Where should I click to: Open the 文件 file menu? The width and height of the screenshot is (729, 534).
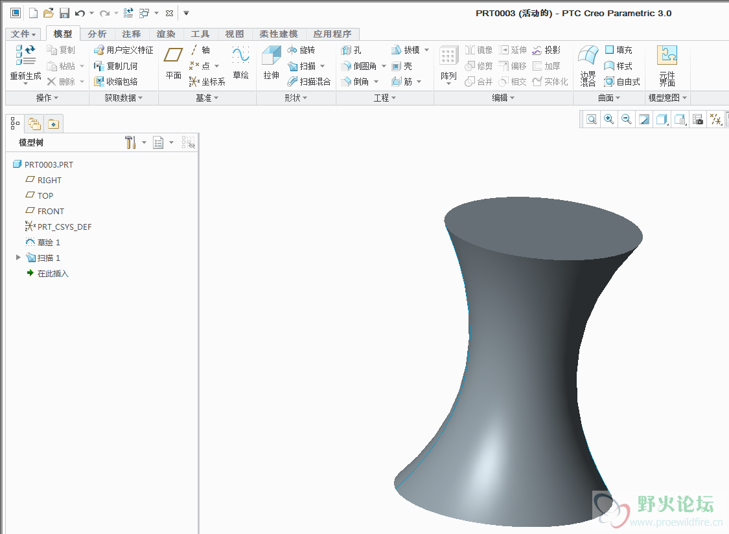click(x=23, y=34)
